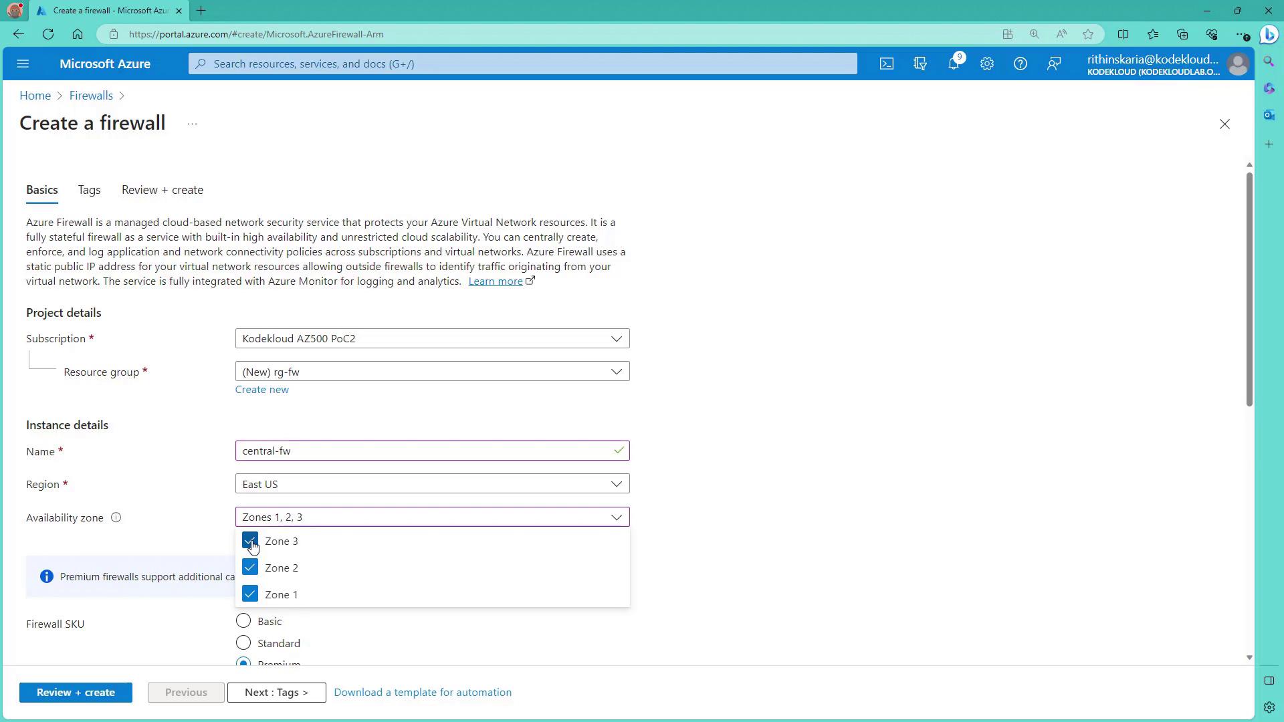The height and width of the screenshot is (722, 1284).
Task: Click the Next : Tags button
Action: [x=276, y=693]
